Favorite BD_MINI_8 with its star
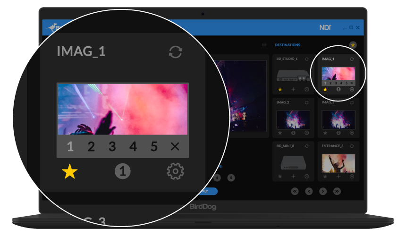This screenshot has height=236, width=406. point(280,176)
